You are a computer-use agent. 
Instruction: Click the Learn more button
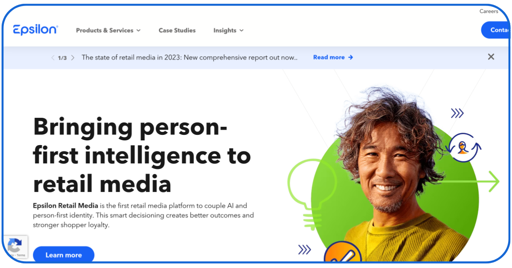point(64,255)
